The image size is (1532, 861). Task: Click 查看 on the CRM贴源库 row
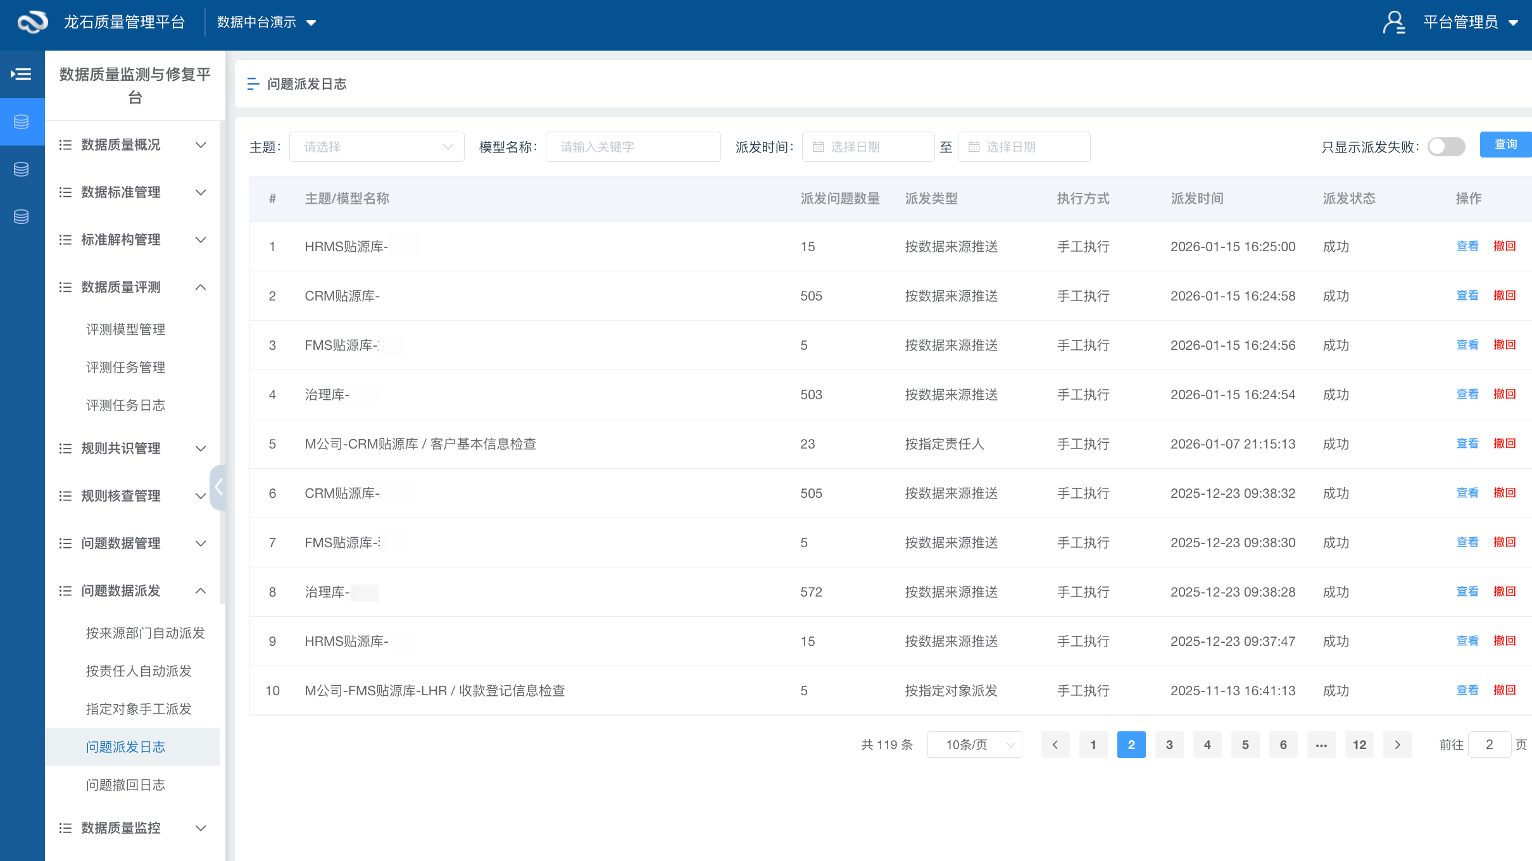[x=1467, y=295]
